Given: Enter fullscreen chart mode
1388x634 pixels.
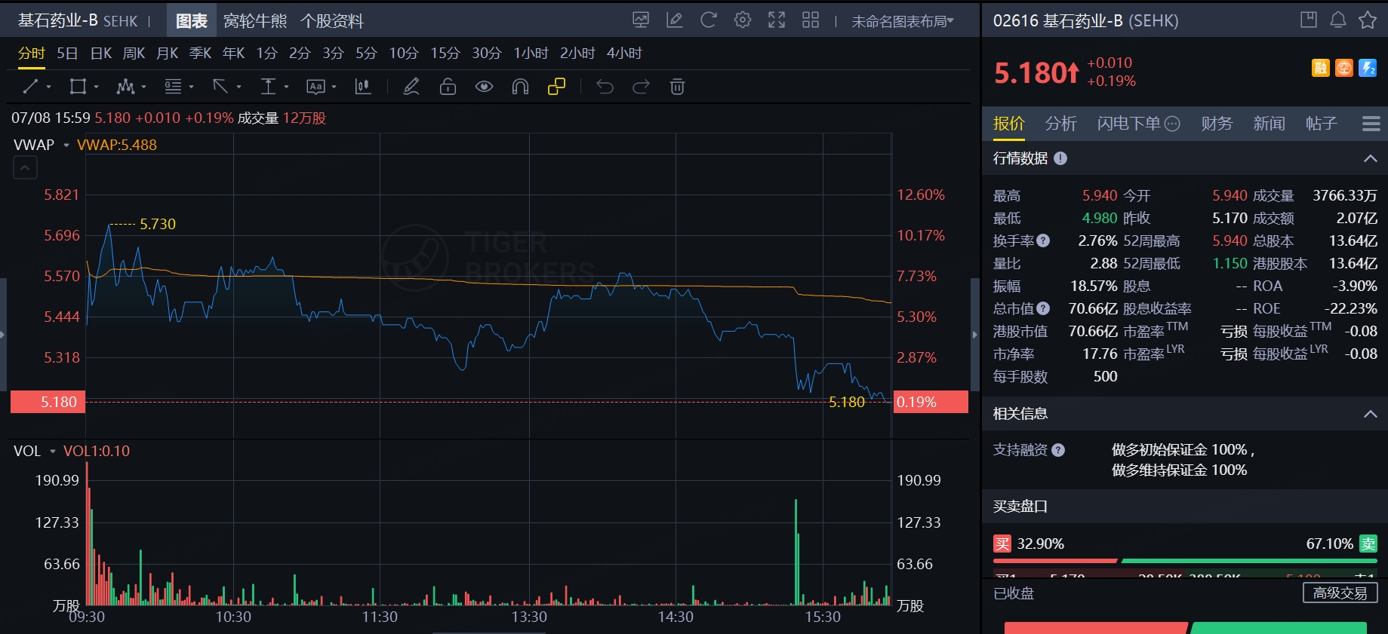Looking at the screenshot, I should [x=777, y=20].
